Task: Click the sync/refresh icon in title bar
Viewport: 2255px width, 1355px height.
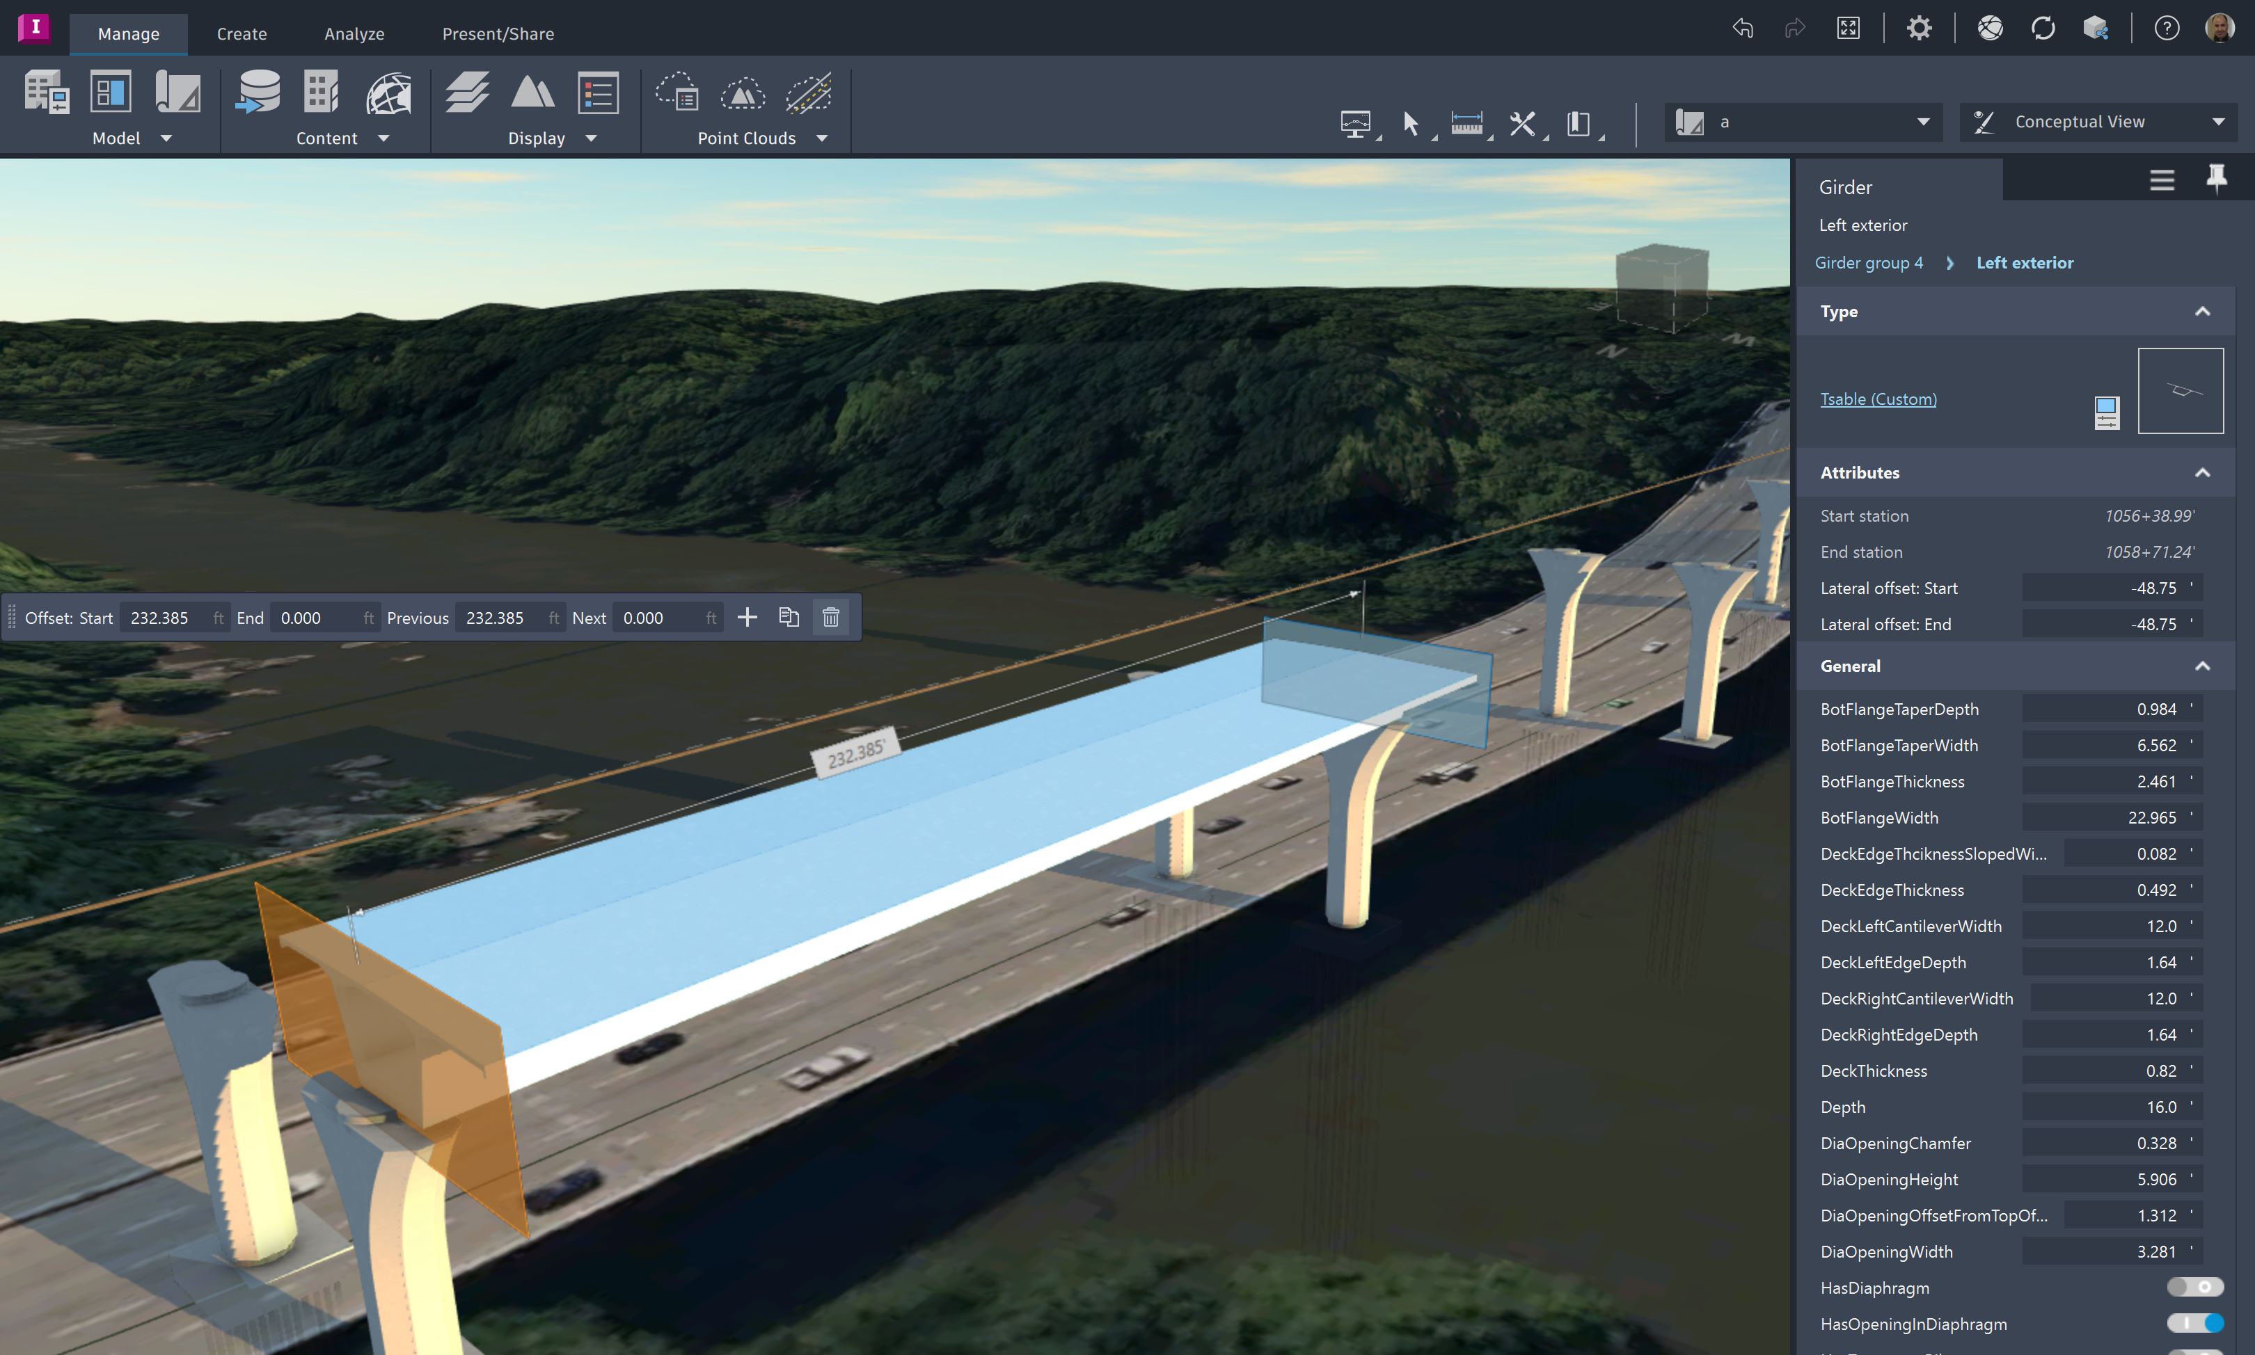Action: click(2042, 27)
